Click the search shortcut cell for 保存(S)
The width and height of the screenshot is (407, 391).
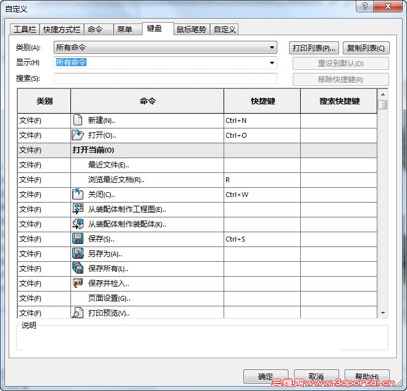click(x=338, y=239)
